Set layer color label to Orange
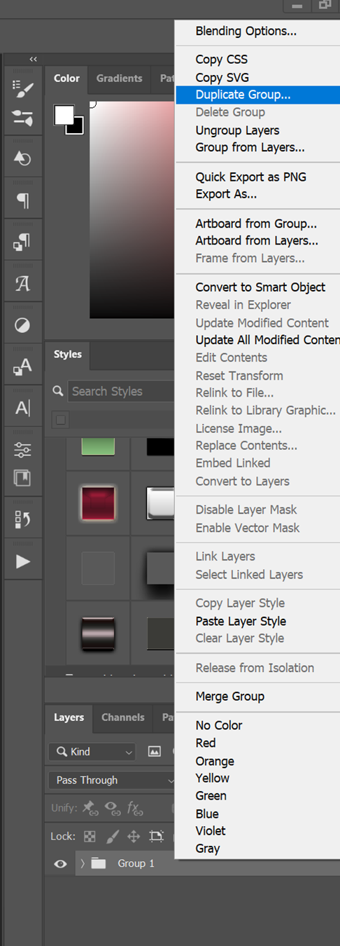Image resolution: width=340 pixels, height=946 pixels. 215,761
